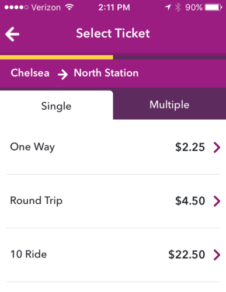Select the Single tab
Screen dimensions: 226x292
point(57,106)
